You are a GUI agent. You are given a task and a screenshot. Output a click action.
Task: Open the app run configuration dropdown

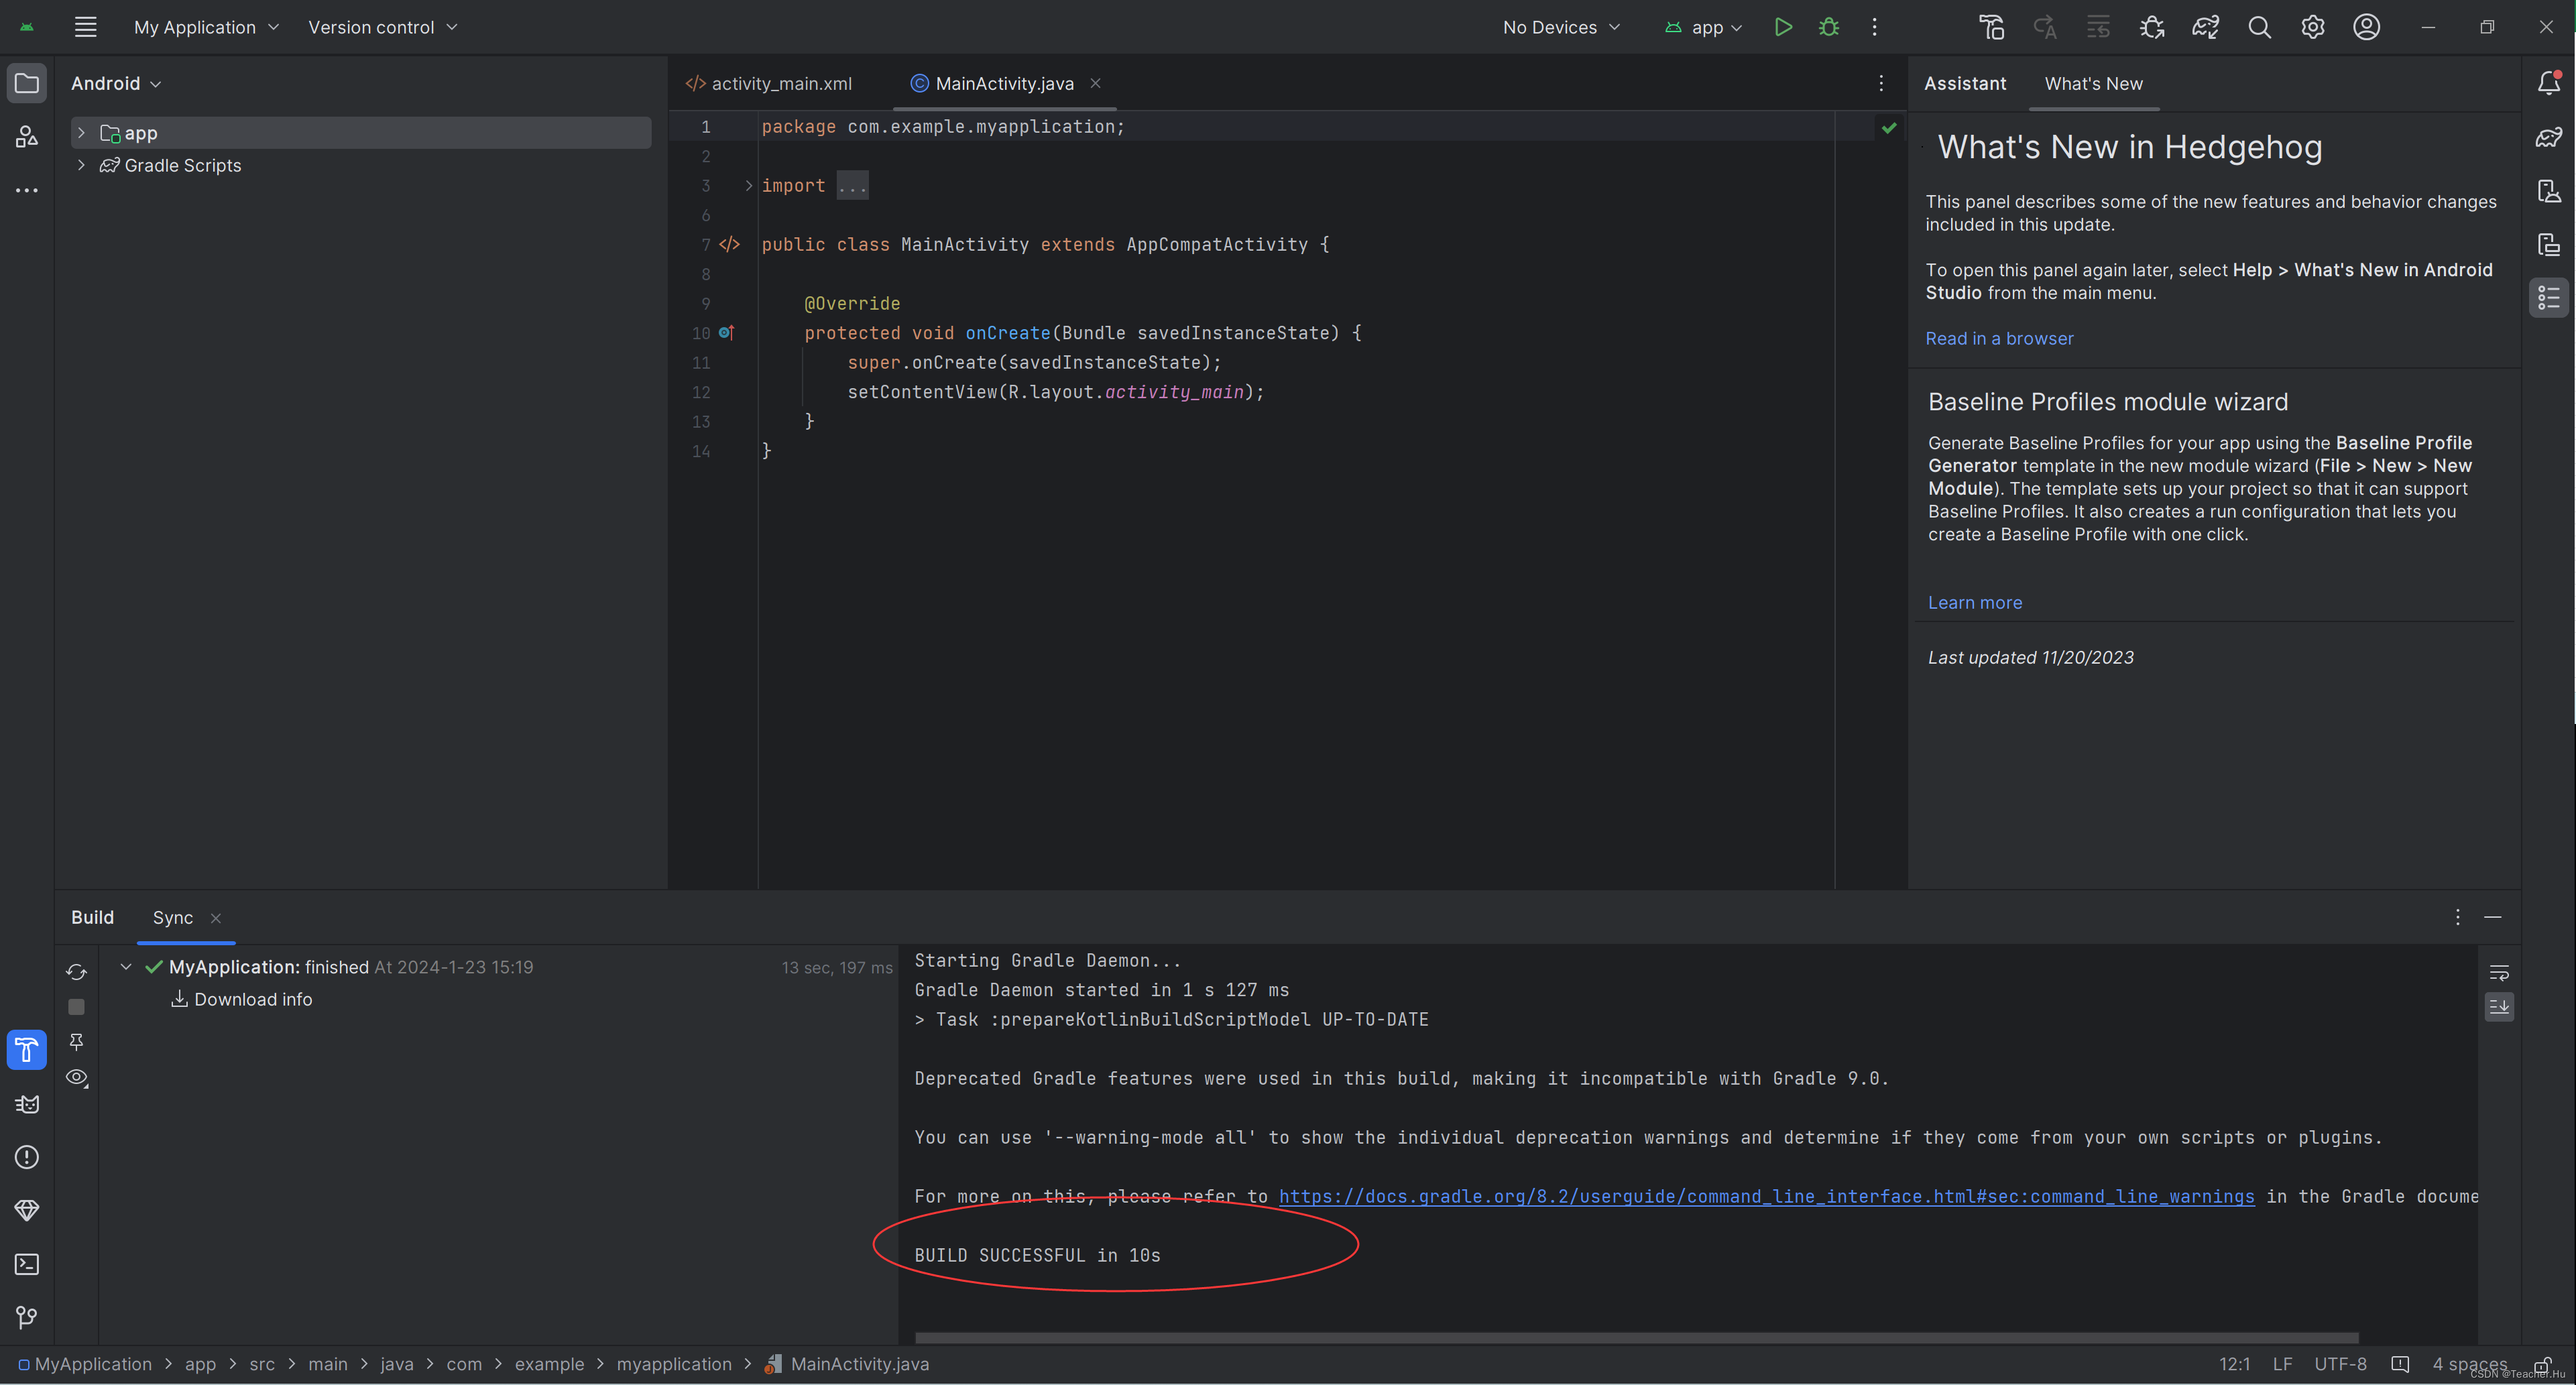click(1704, 27)
